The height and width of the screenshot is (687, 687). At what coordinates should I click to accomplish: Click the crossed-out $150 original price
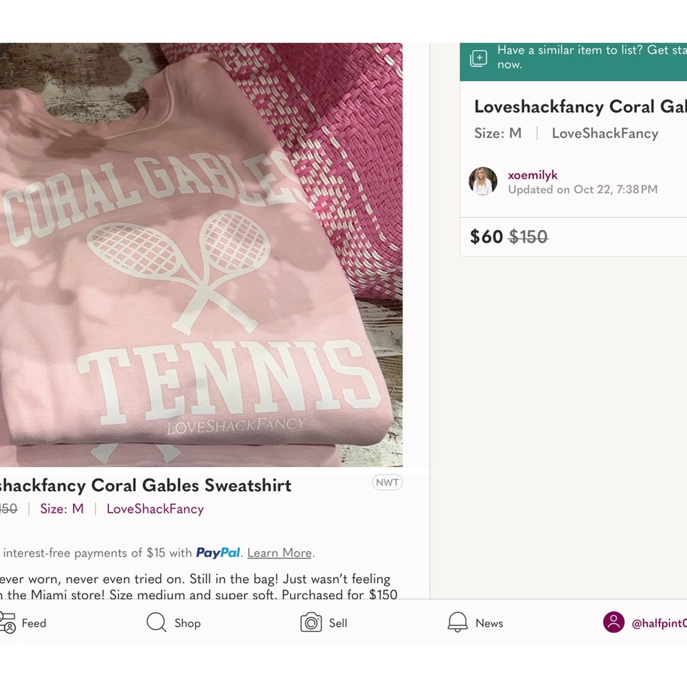click(528, 236)
